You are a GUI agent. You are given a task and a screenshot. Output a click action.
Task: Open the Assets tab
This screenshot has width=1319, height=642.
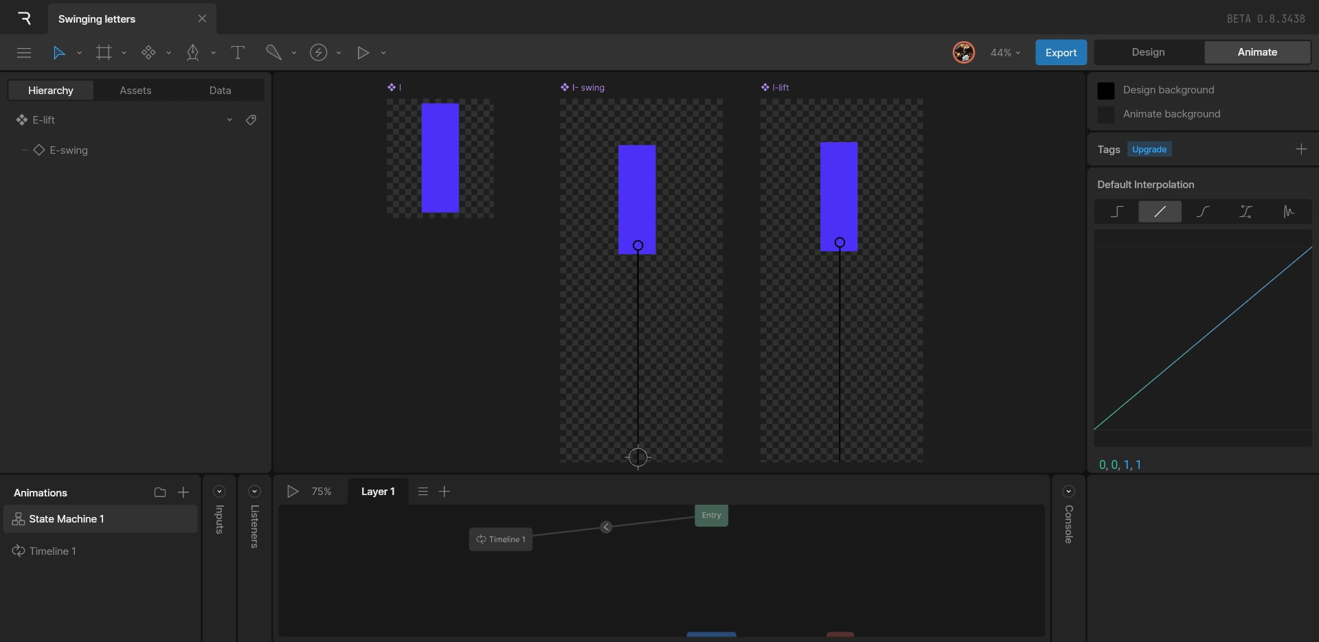click(135, 91)
